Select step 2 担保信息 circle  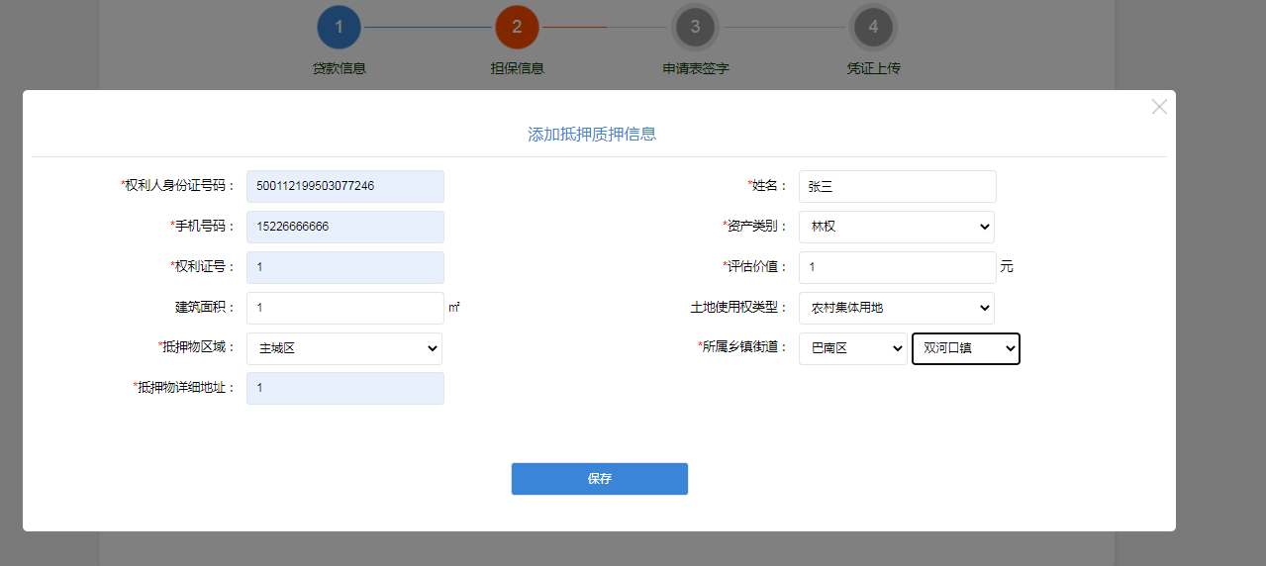tap(517, 27)
